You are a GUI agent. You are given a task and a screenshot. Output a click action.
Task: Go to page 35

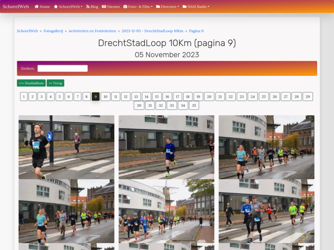tap(194, 105)
